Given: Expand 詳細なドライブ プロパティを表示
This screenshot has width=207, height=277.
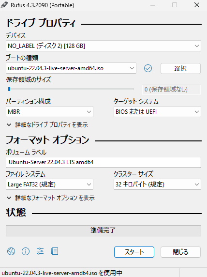Looking at the screenshot, I should (x=47, y=125).
